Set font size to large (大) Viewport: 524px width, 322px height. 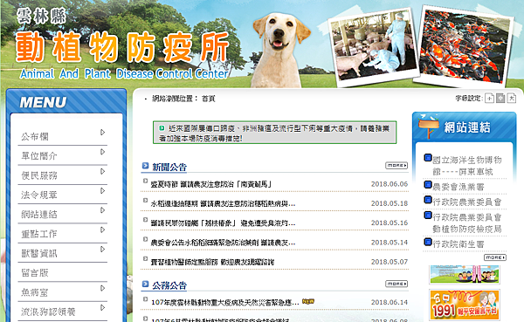[x=511, y=99]
